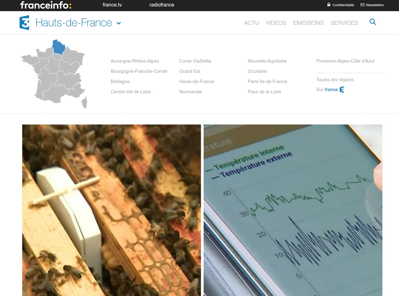Click the Confidentialité padlock icon
This screenshot has width=399, height=296.
pos(329,5)
